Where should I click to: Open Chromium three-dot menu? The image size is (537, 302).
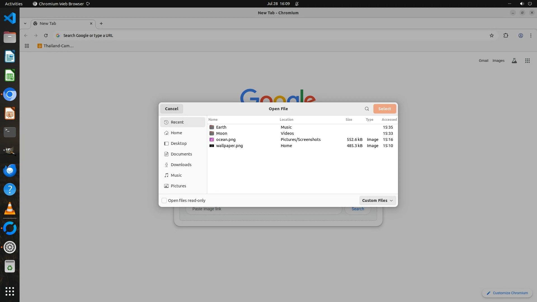pyautogui.click(x=531, y=36)
